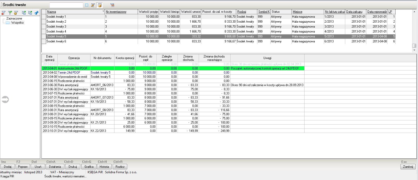The width and height of the screenshot is (418, 180).
Task: Open the Działania actions menu button
Action: tap(55, 167)
